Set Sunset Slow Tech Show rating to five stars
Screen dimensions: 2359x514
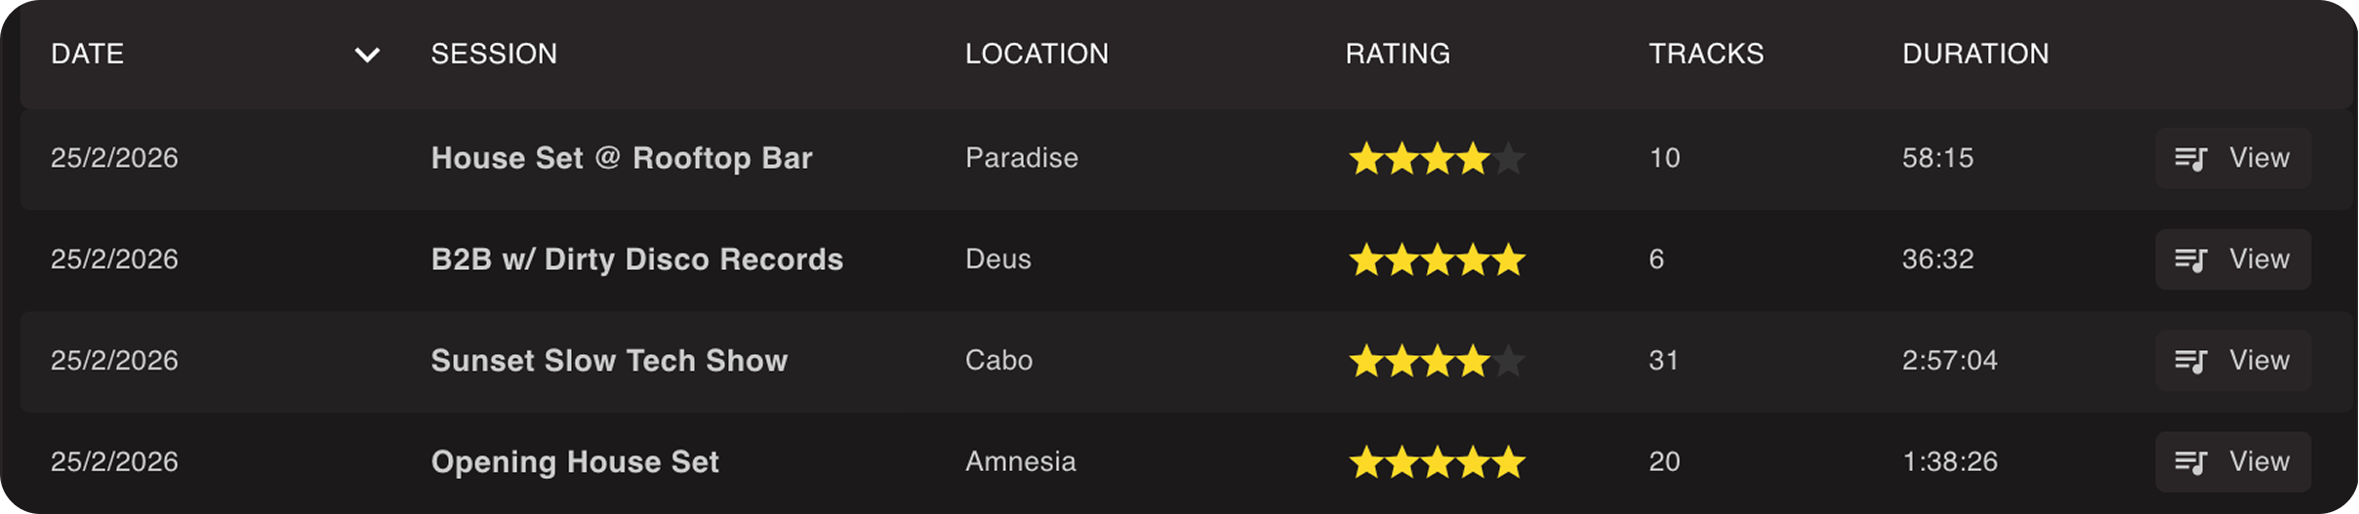click(x=1509, y=361)
